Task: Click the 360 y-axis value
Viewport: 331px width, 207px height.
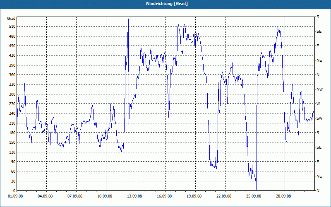Action: pos(12,75)
